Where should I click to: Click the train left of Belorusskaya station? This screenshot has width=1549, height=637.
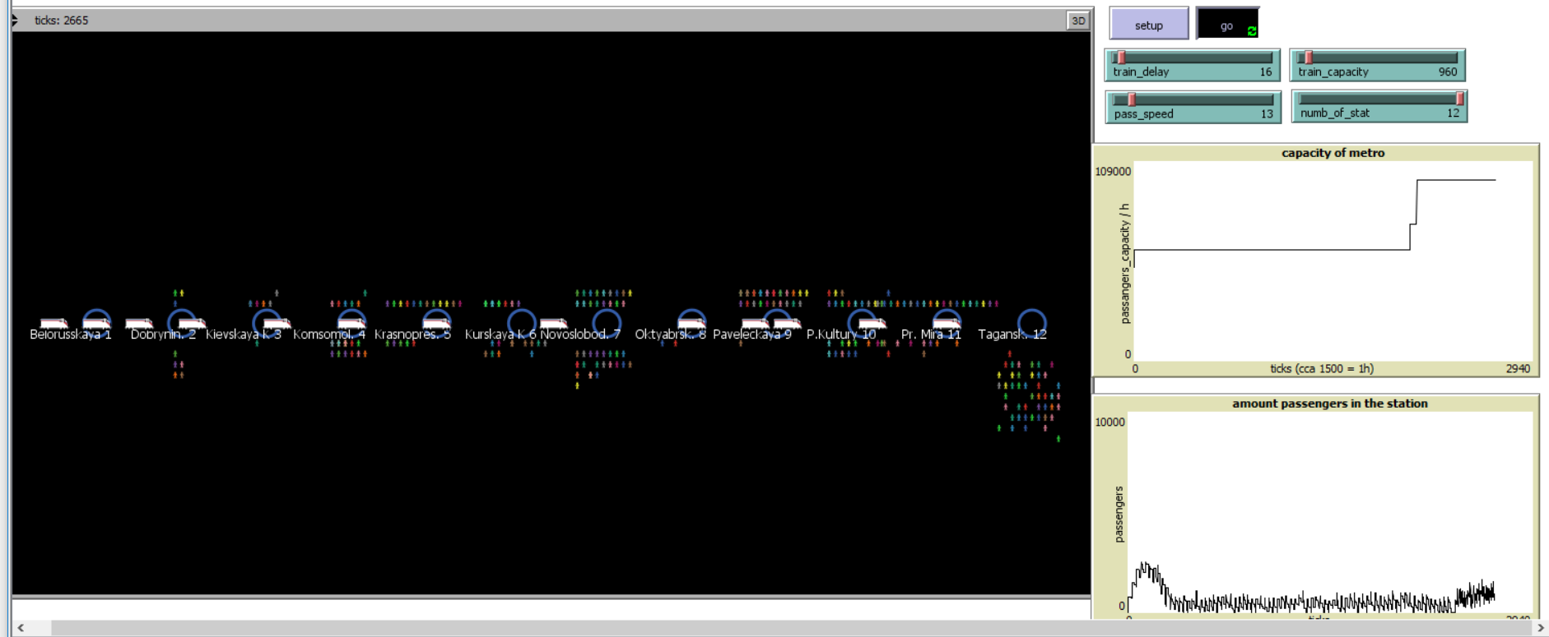pyautogui.click(x=53, y=323)
